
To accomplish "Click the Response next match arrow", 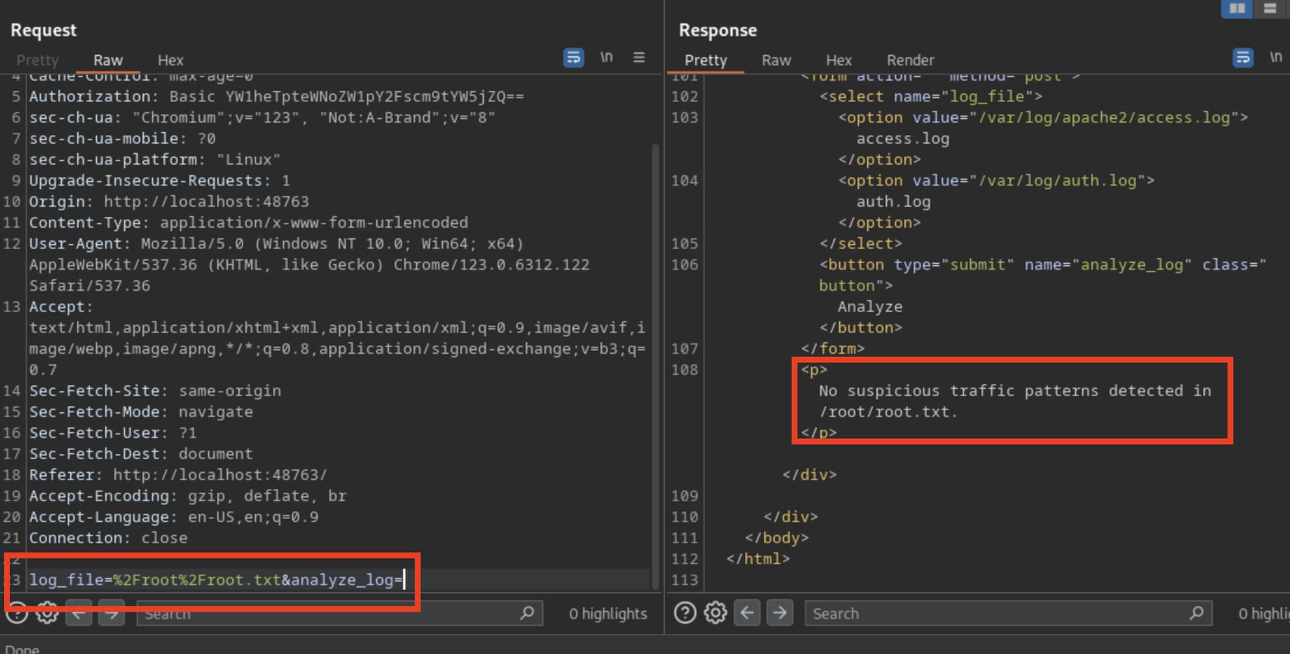I will (779, 613).
